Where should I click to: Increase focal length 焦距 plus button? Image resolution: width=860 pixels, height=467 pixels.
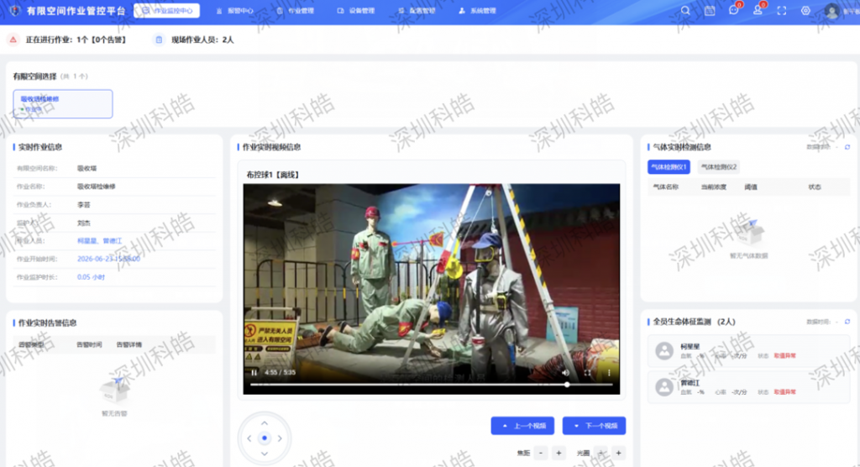[558, 453]
